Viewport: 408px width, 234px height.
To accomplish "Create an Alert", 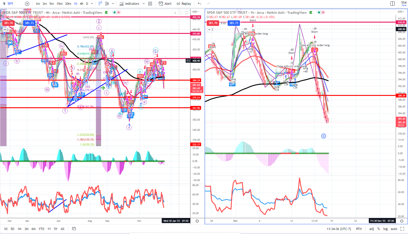I will 165,4.
